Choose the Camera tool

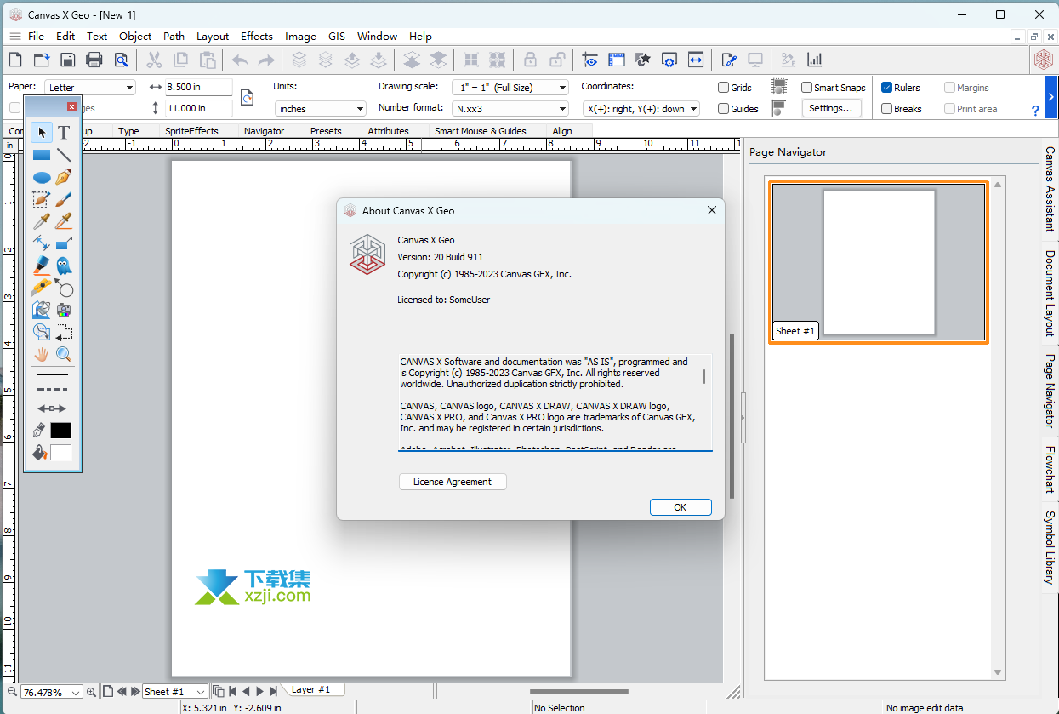click(64, 310)
